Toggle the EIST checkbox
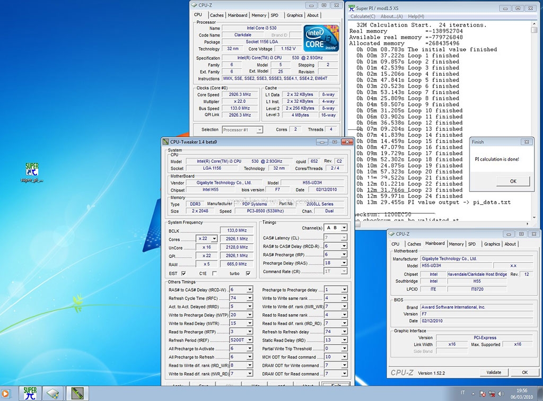This screenshot has height=401, width=543. [183, 273]
